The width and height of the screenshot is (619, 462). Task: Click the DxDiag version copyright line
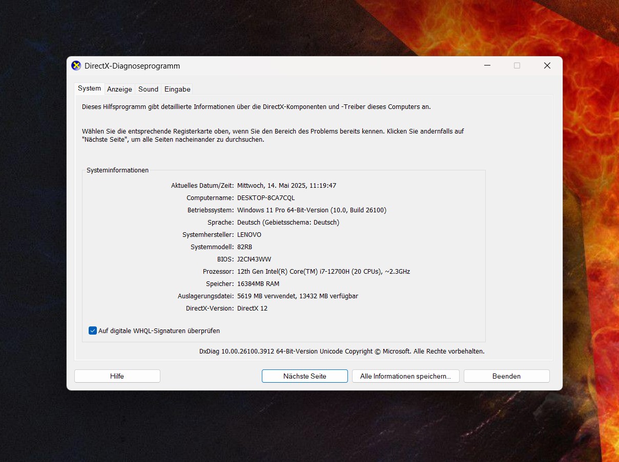(341, 351)
